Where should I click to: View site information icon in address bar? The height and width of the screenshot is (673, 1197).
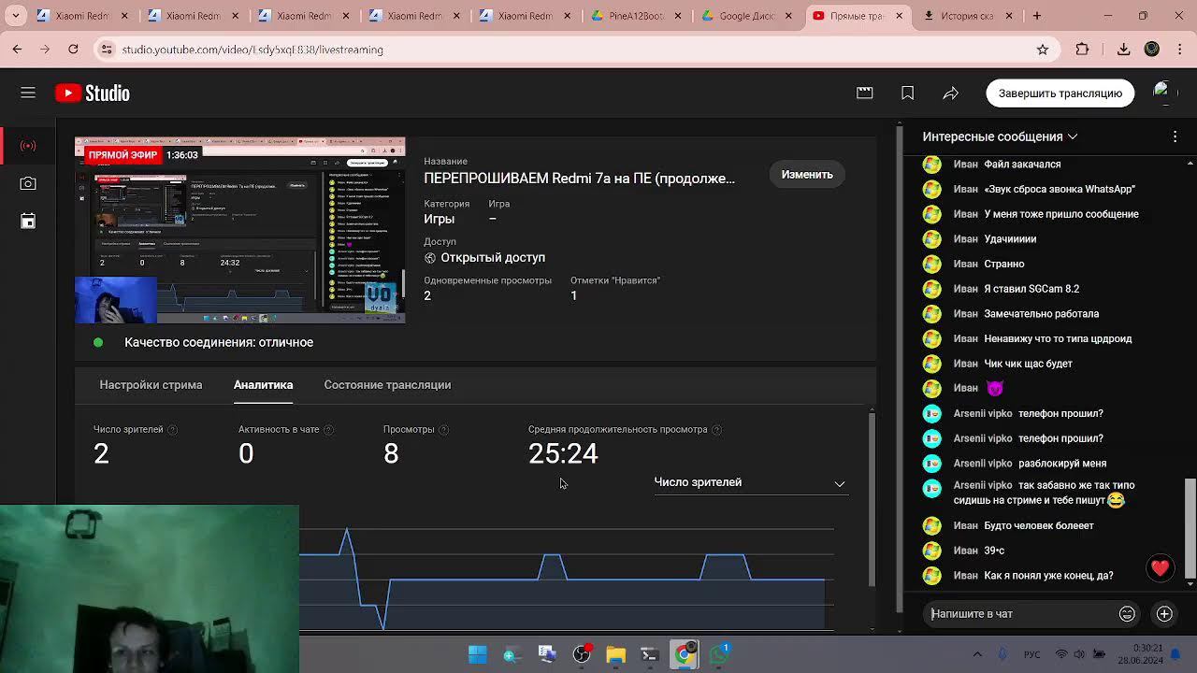[107, 50]
